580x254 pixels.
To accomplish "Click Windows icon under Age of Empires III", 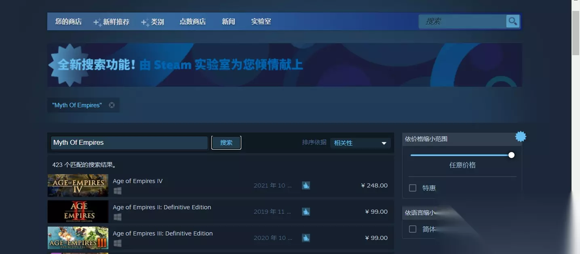I will [118, 243].
